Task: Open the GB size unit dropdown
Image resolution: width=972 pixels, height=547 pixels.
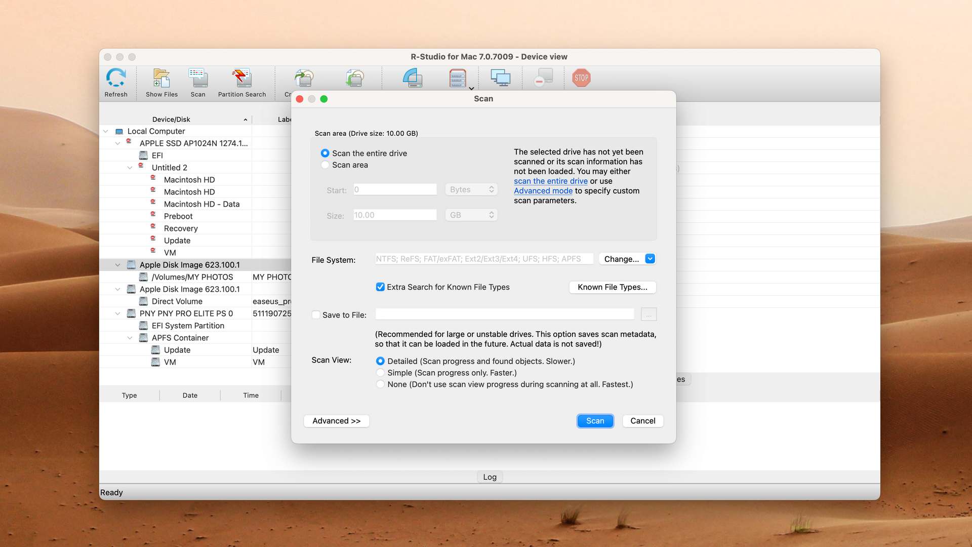Action: [471, 215]
